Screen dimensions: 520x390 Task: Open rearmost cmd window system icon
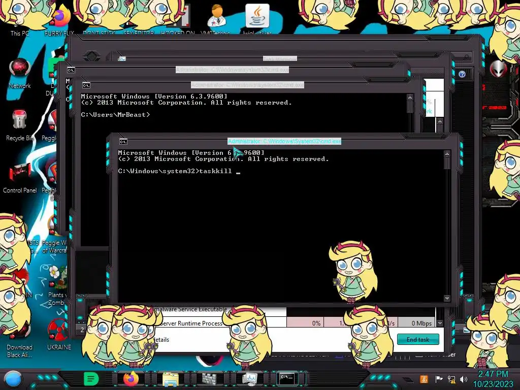pyautogui.click(x=71, y=70)
